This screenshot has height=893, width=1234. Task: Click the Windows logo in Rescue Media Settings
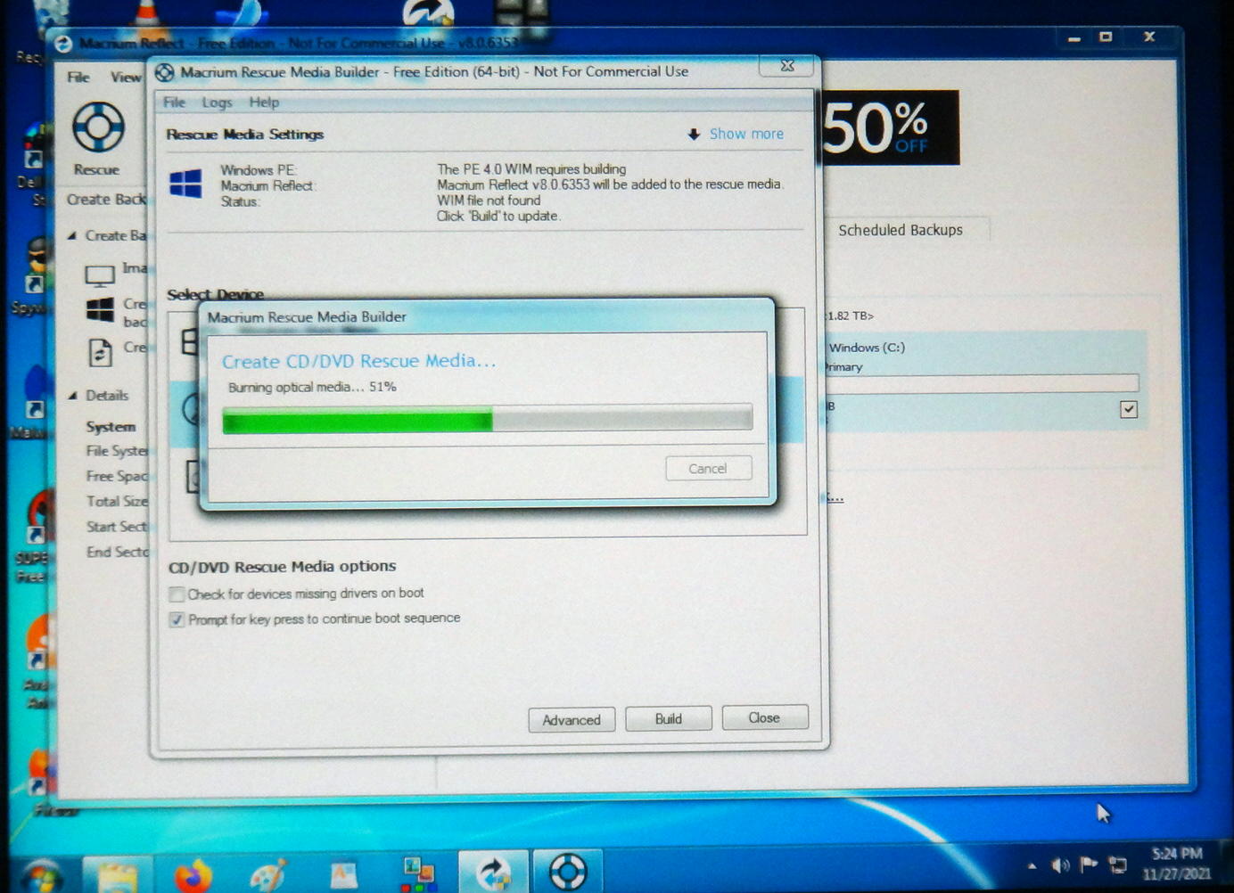[185, 184]
